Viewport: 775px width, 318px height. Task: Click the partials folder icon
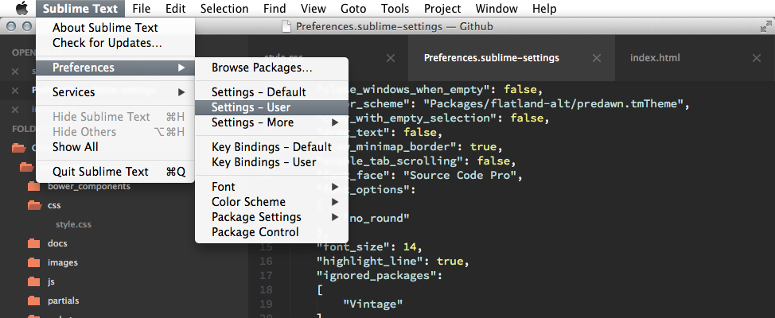tap(33, 301)
